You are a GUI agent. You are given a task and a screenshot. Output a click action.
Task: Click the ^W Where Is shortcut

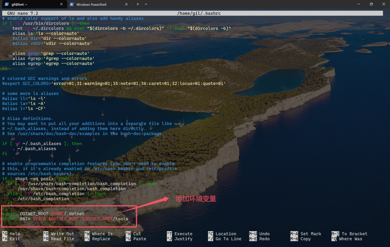(x=99, y=234)
